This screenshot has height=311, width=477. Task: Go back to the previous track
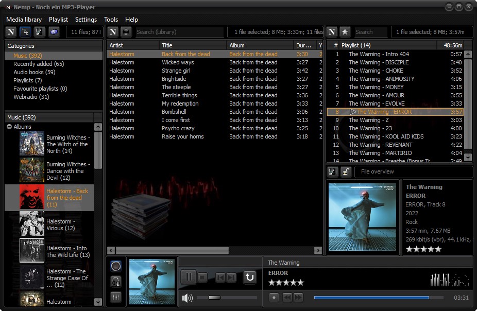(x=220, y=278)
